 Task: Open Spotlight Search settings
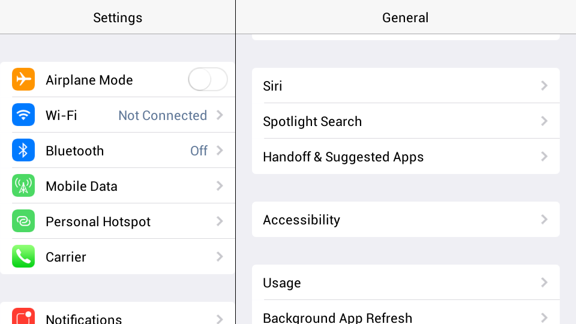(x=406, y=121)
